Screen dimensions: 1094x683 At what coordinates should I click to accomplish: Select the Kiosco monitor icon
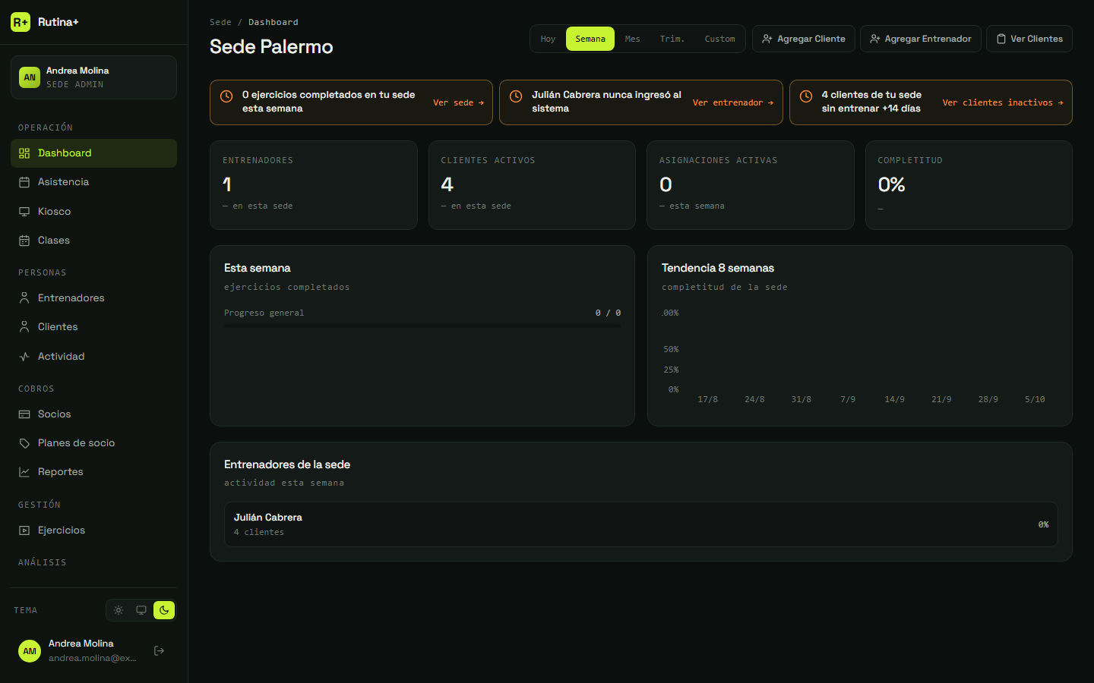[x=24, y=212]
